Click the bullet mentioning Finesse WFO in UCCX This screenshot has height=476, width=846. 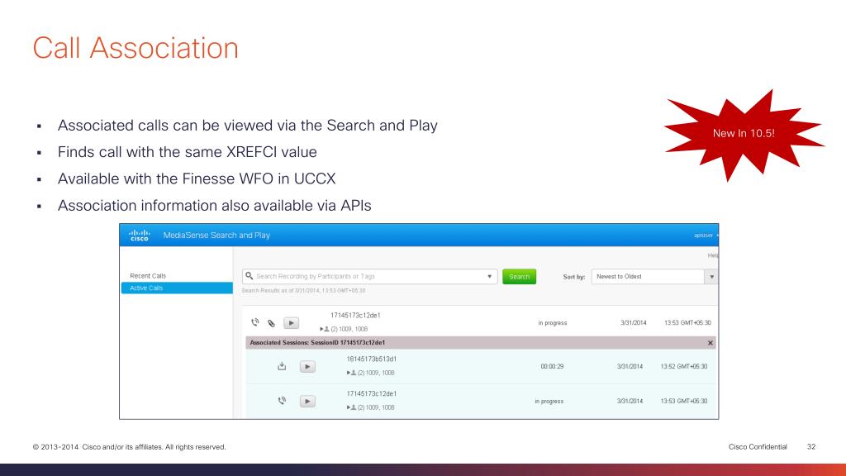point(197,178)
